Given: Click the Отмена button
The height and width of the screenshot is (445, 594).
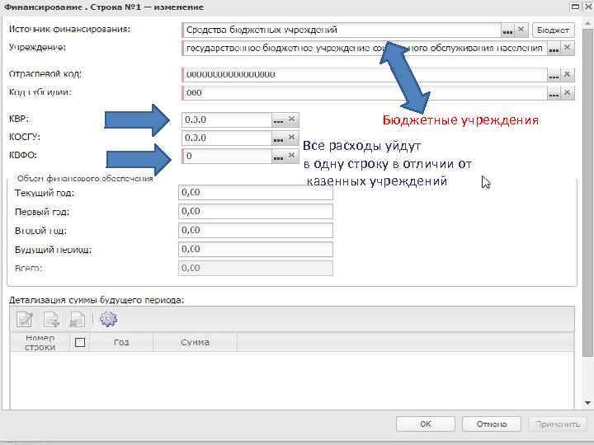Looking at the screenshot, I should (x=492, y=424).
